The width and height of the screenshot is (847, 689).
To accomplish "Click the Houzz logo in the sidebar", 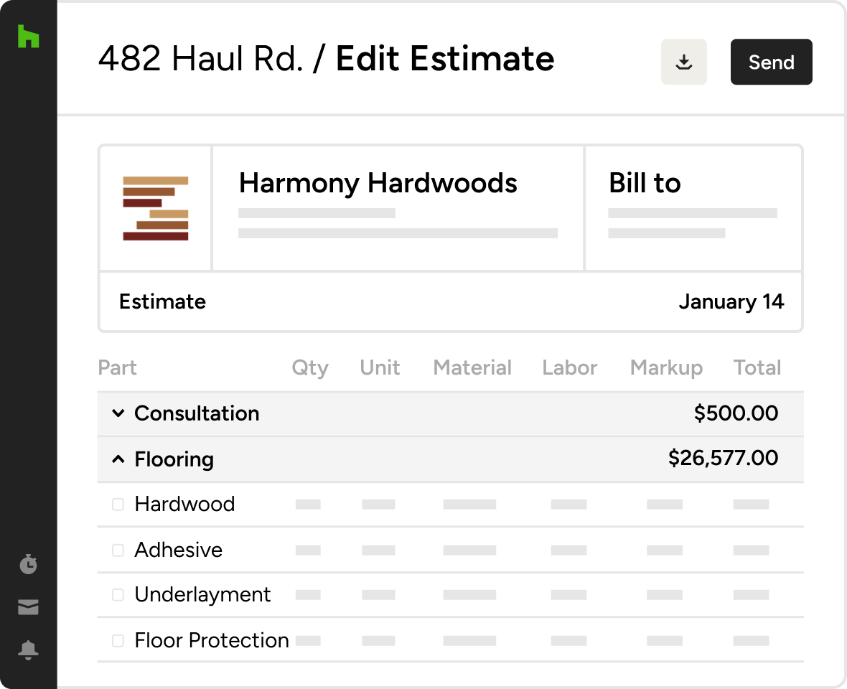I will [x=28, y=37].
